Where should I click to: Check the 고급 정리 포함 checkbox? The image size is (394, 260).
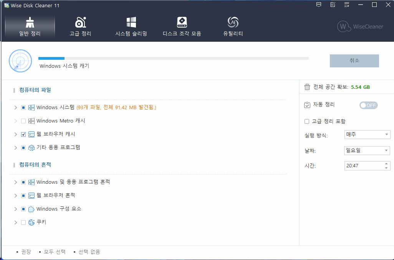pos(307,121)
